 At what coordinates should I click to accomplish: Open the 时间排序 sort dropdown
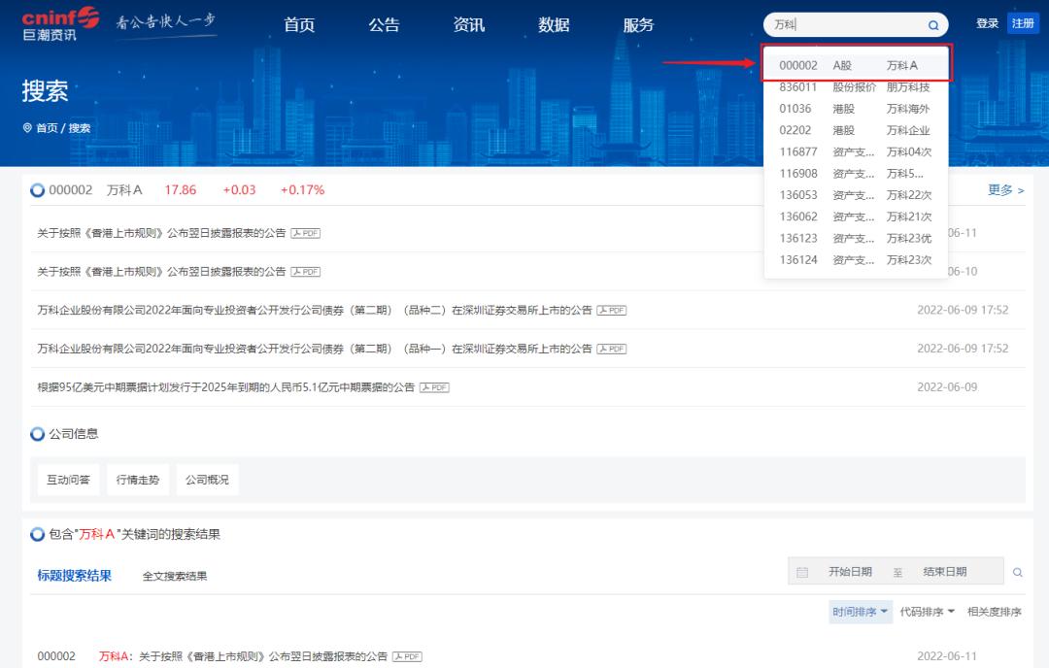click(x=861, y=612)
